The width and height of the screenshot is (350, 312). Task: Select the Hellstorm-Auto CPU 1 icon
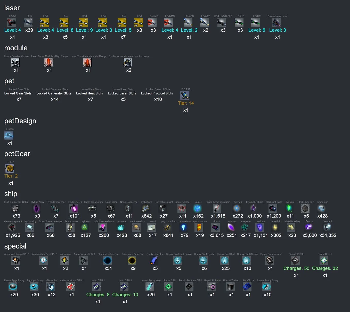(x=71, y=287)
